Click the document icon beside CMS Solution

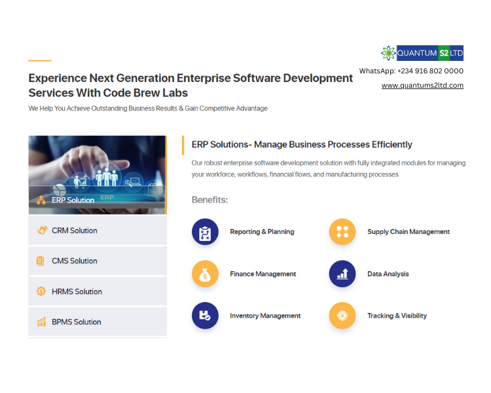(41, 261)
